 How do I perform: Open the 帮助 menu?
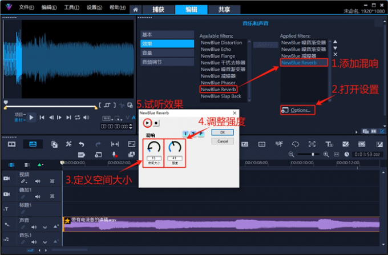coord(118,7)
